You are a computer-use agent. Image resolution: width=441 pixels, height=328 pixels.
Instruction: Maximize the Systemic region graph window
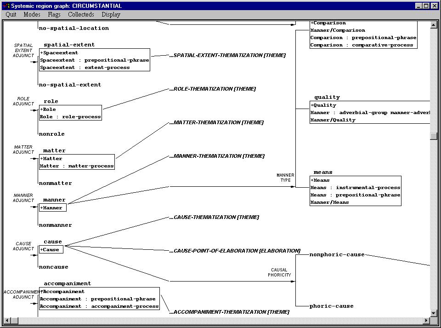coord(426,6)
